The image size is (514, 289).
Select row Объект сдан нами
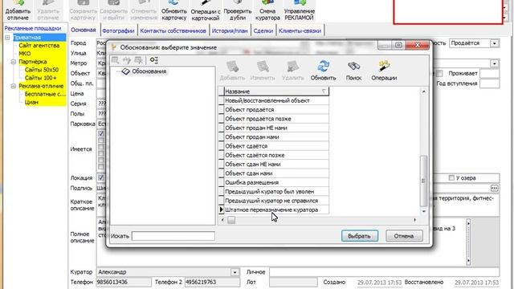pyautogui.click(x=276, y=173)
